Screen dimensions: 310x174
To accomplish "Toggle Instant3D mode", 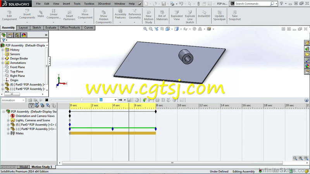I will [x=204, y=14].
